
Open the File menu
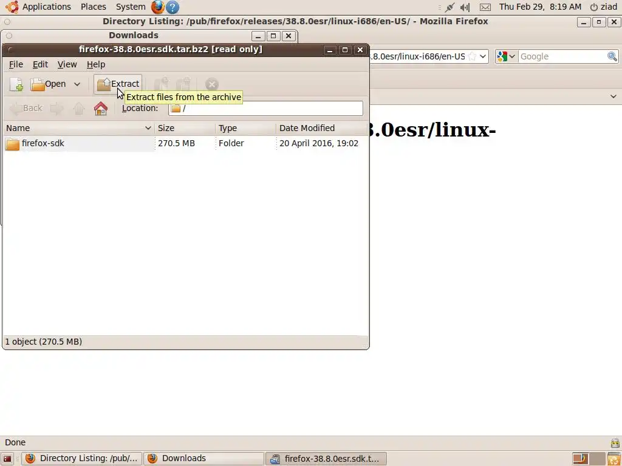click(x=16, y=64)
